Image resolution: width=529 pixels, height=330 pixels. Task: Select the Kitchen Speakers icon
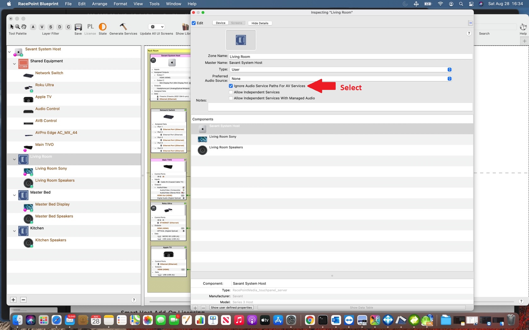28,243
